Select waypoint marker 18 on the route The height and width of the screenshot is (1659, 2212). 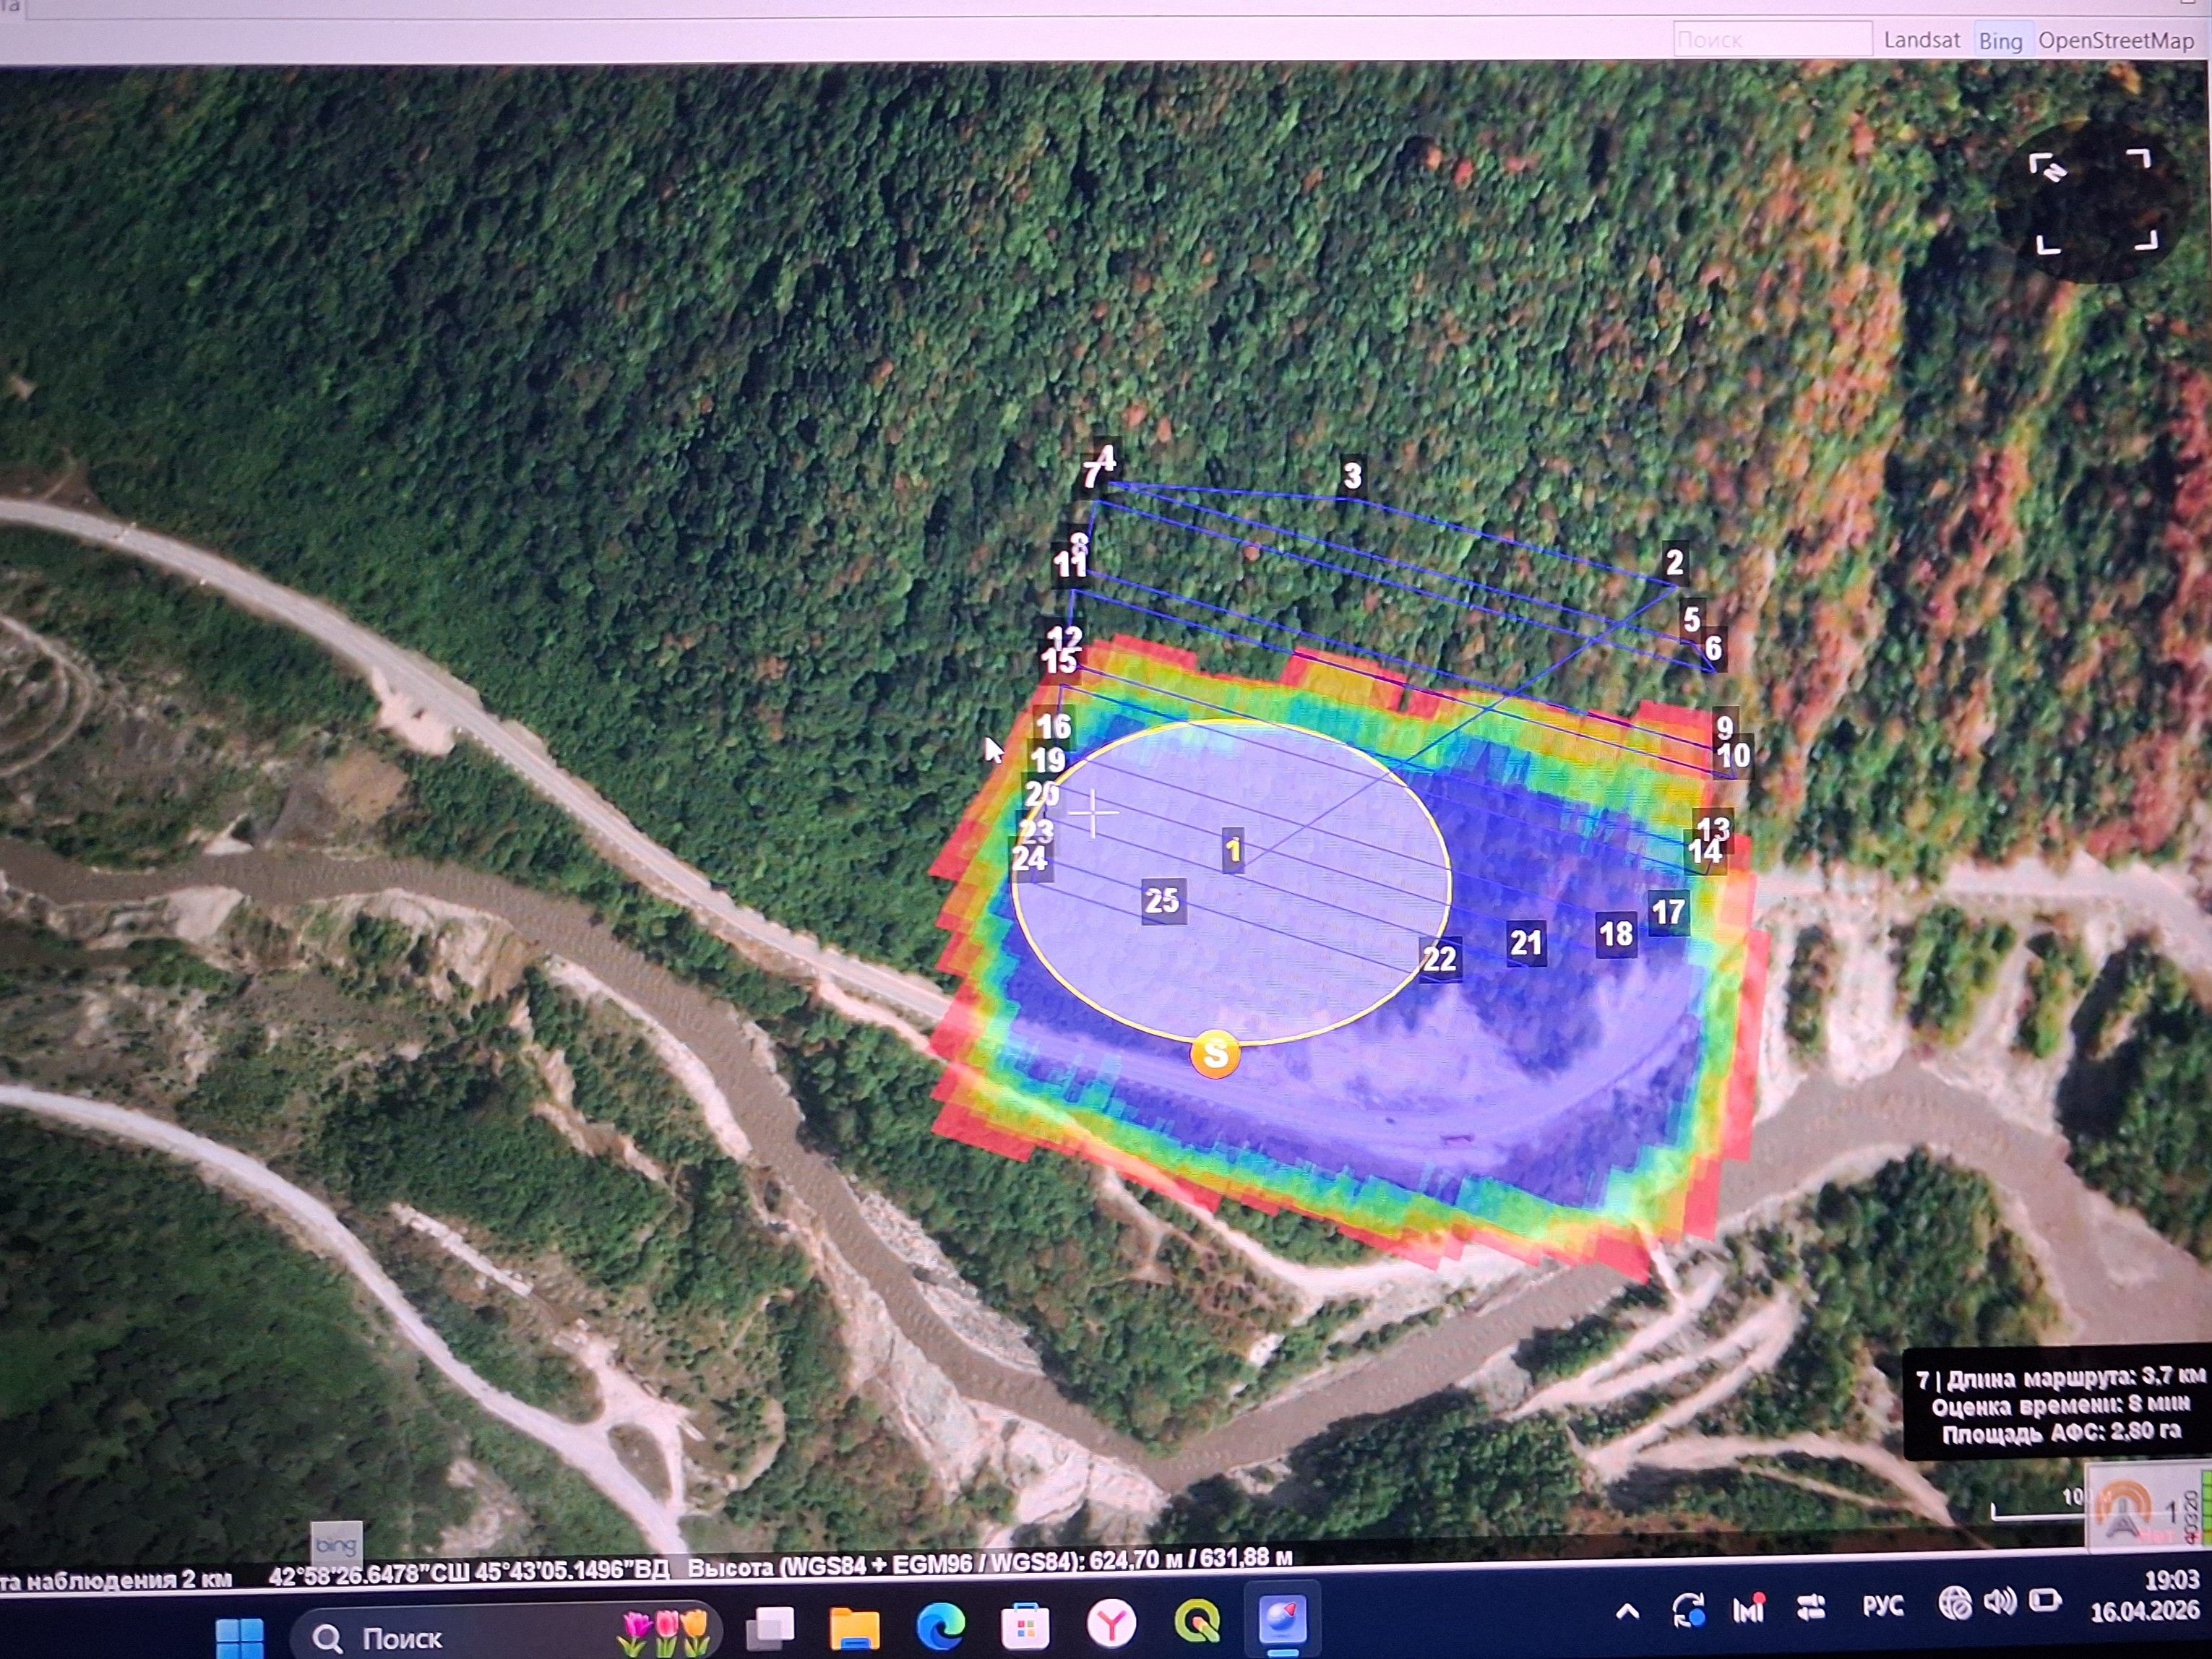click(1616, 934)
